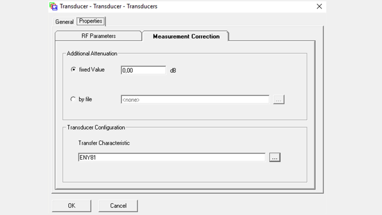
Task: Select the Properties tab
Action: point(91,21)
